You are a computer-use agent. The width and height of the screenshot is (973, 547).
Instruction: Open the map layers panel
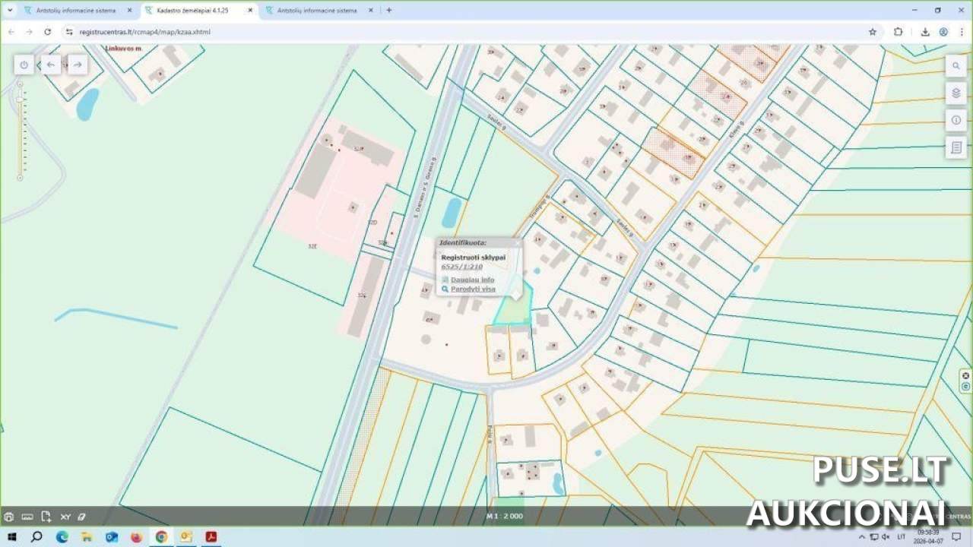(956, 93)
